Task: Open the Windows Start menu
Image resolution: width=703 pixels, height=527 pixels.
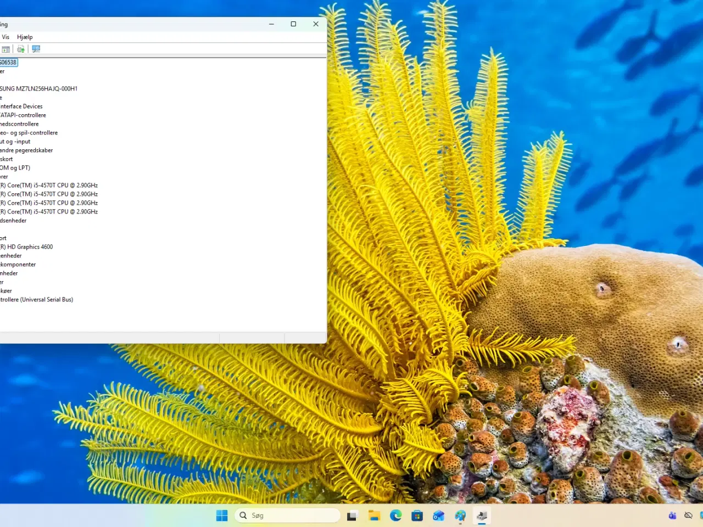Action: [221, 515]
